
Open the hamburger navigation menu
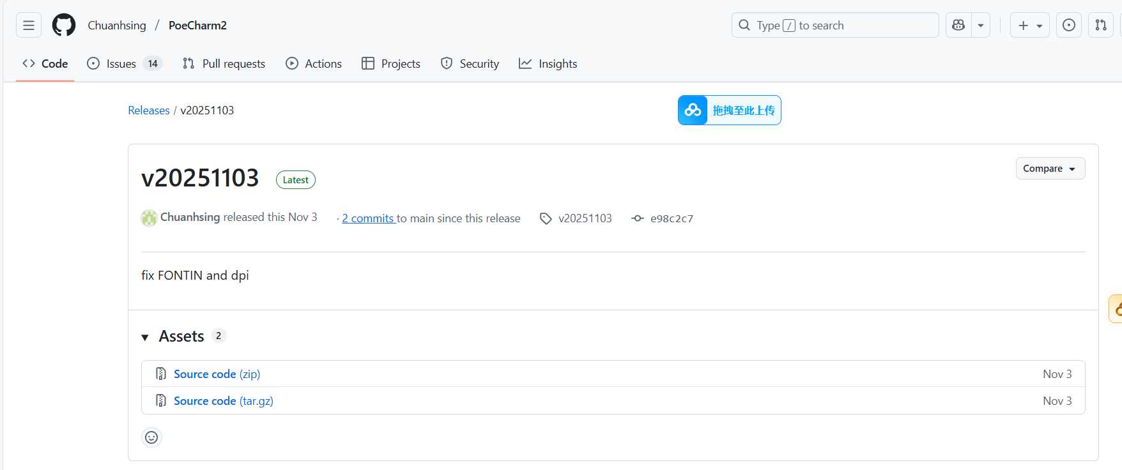coord(29,26)
